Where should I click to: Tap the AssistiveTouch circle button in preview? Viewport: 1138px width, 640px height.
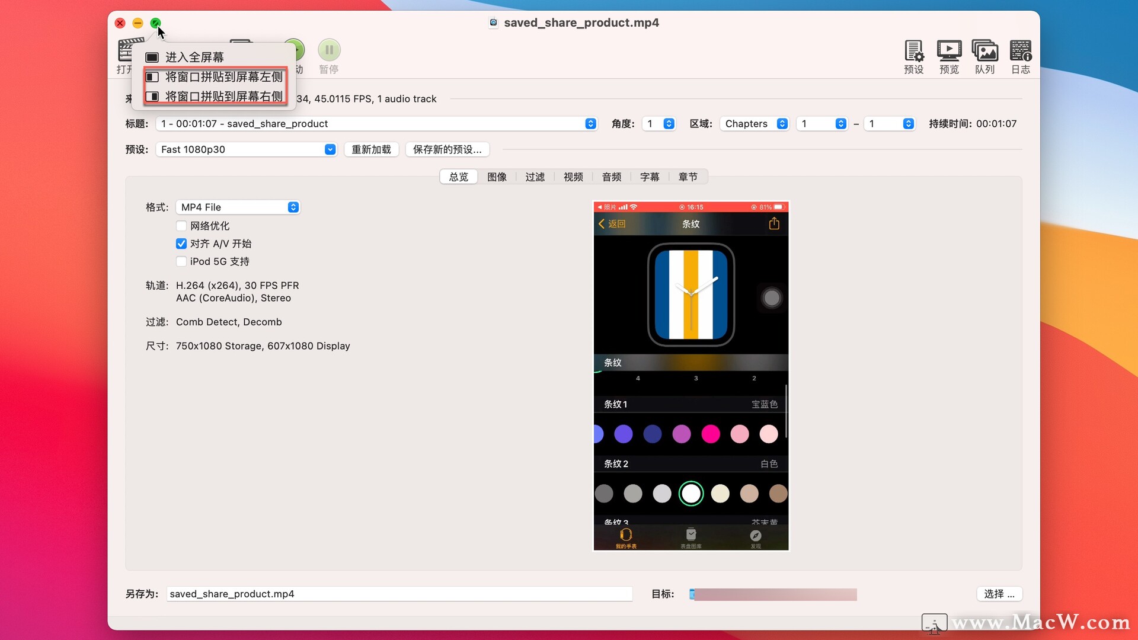[x=772, y=297]
